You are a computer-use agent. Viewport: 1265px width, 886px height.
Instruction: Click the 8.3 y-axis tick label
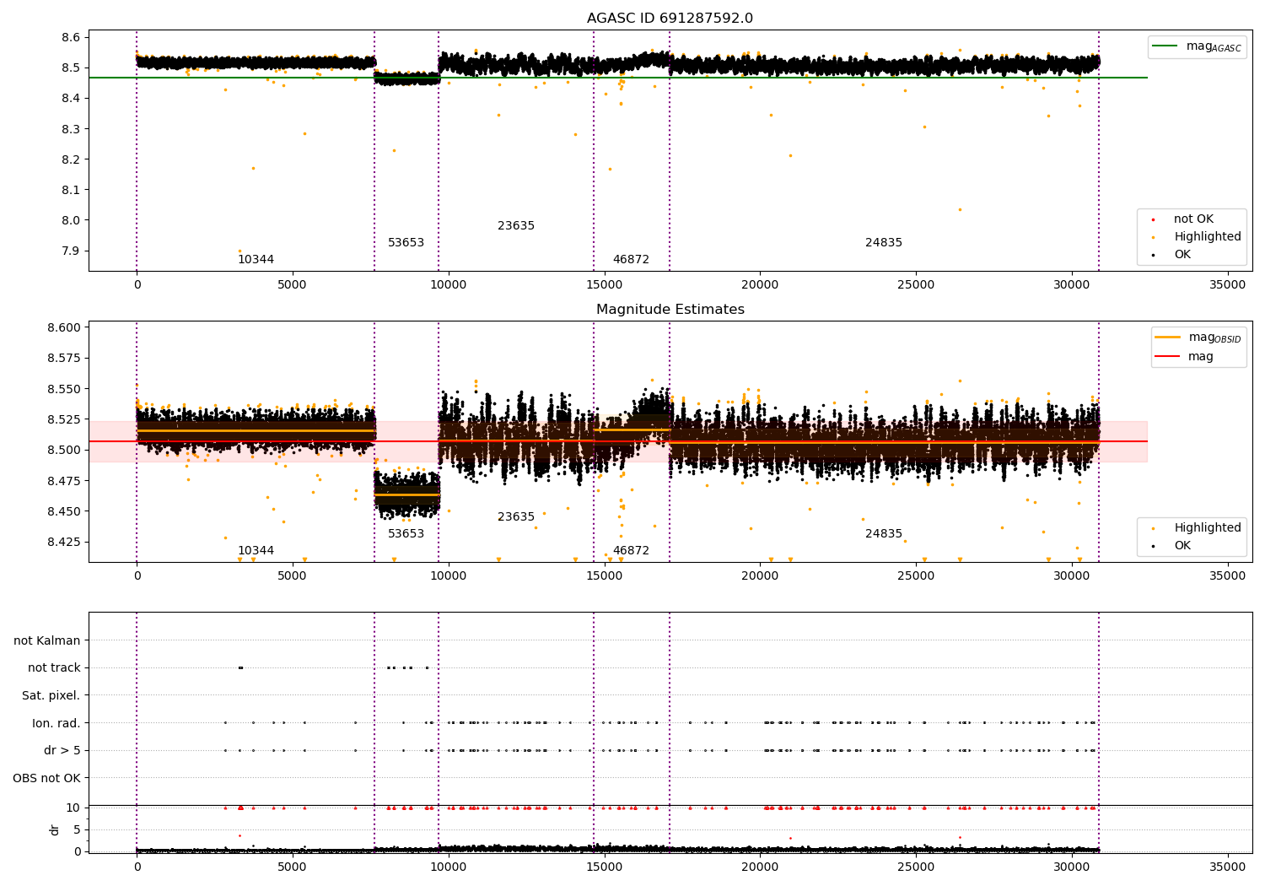[x=71, y=129]
